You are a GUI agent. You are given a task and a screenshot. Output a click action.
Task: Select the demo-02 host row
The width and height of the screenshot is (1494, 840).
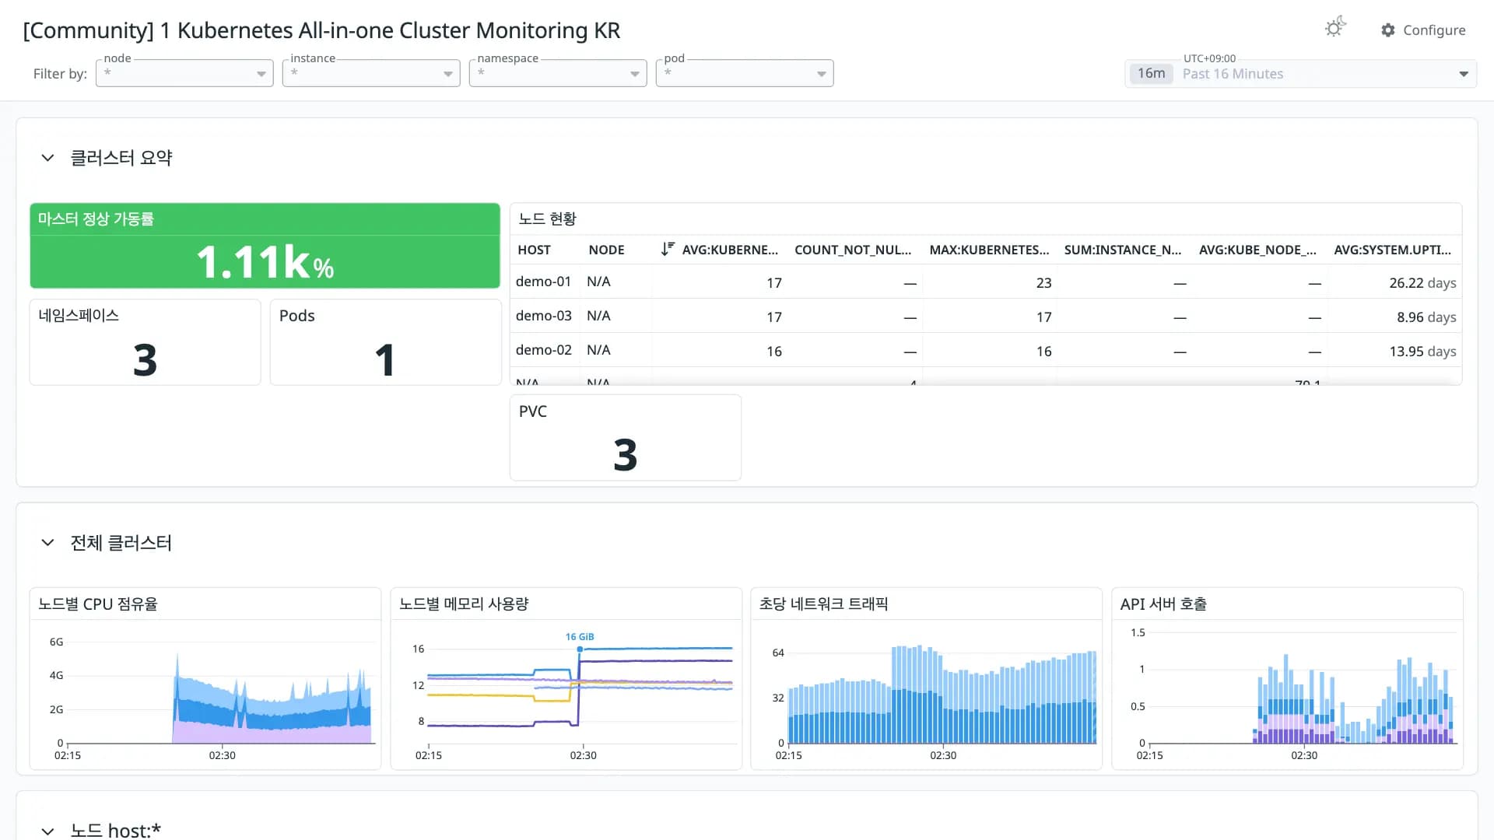tap(986, 350)
